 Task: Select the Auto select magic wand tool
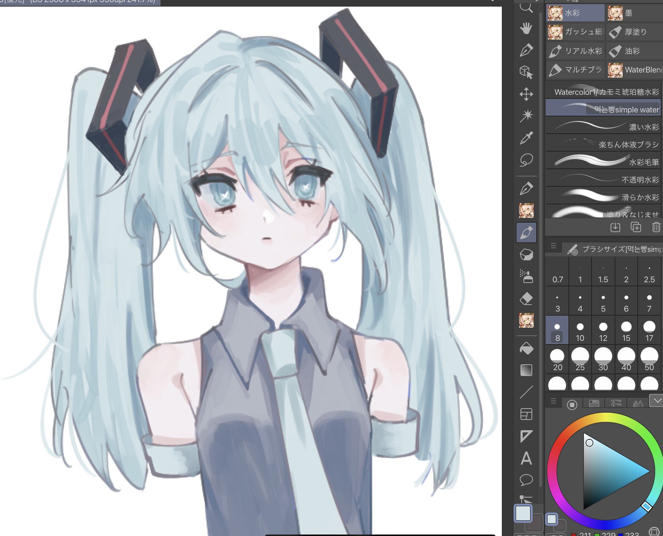(x=526, y=116)
